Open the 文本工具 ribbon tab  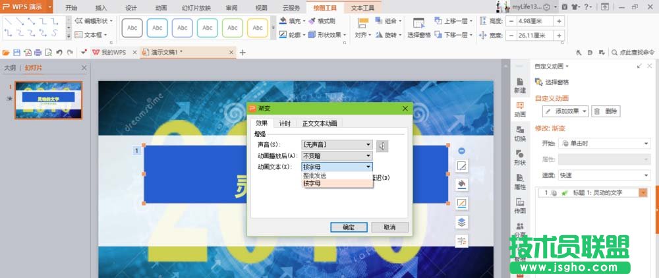coord(362,8)
